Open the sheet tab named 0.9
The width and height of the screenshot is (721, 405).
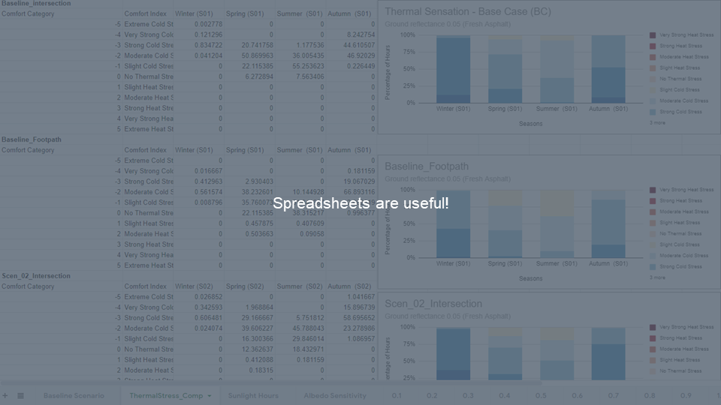(x=686, y=395)
